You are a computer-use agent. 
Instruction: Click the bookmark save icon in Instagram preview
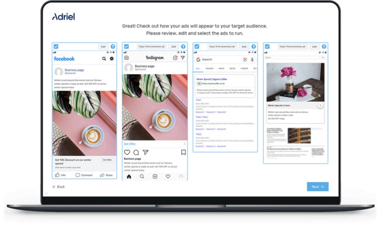pos(183,152)
